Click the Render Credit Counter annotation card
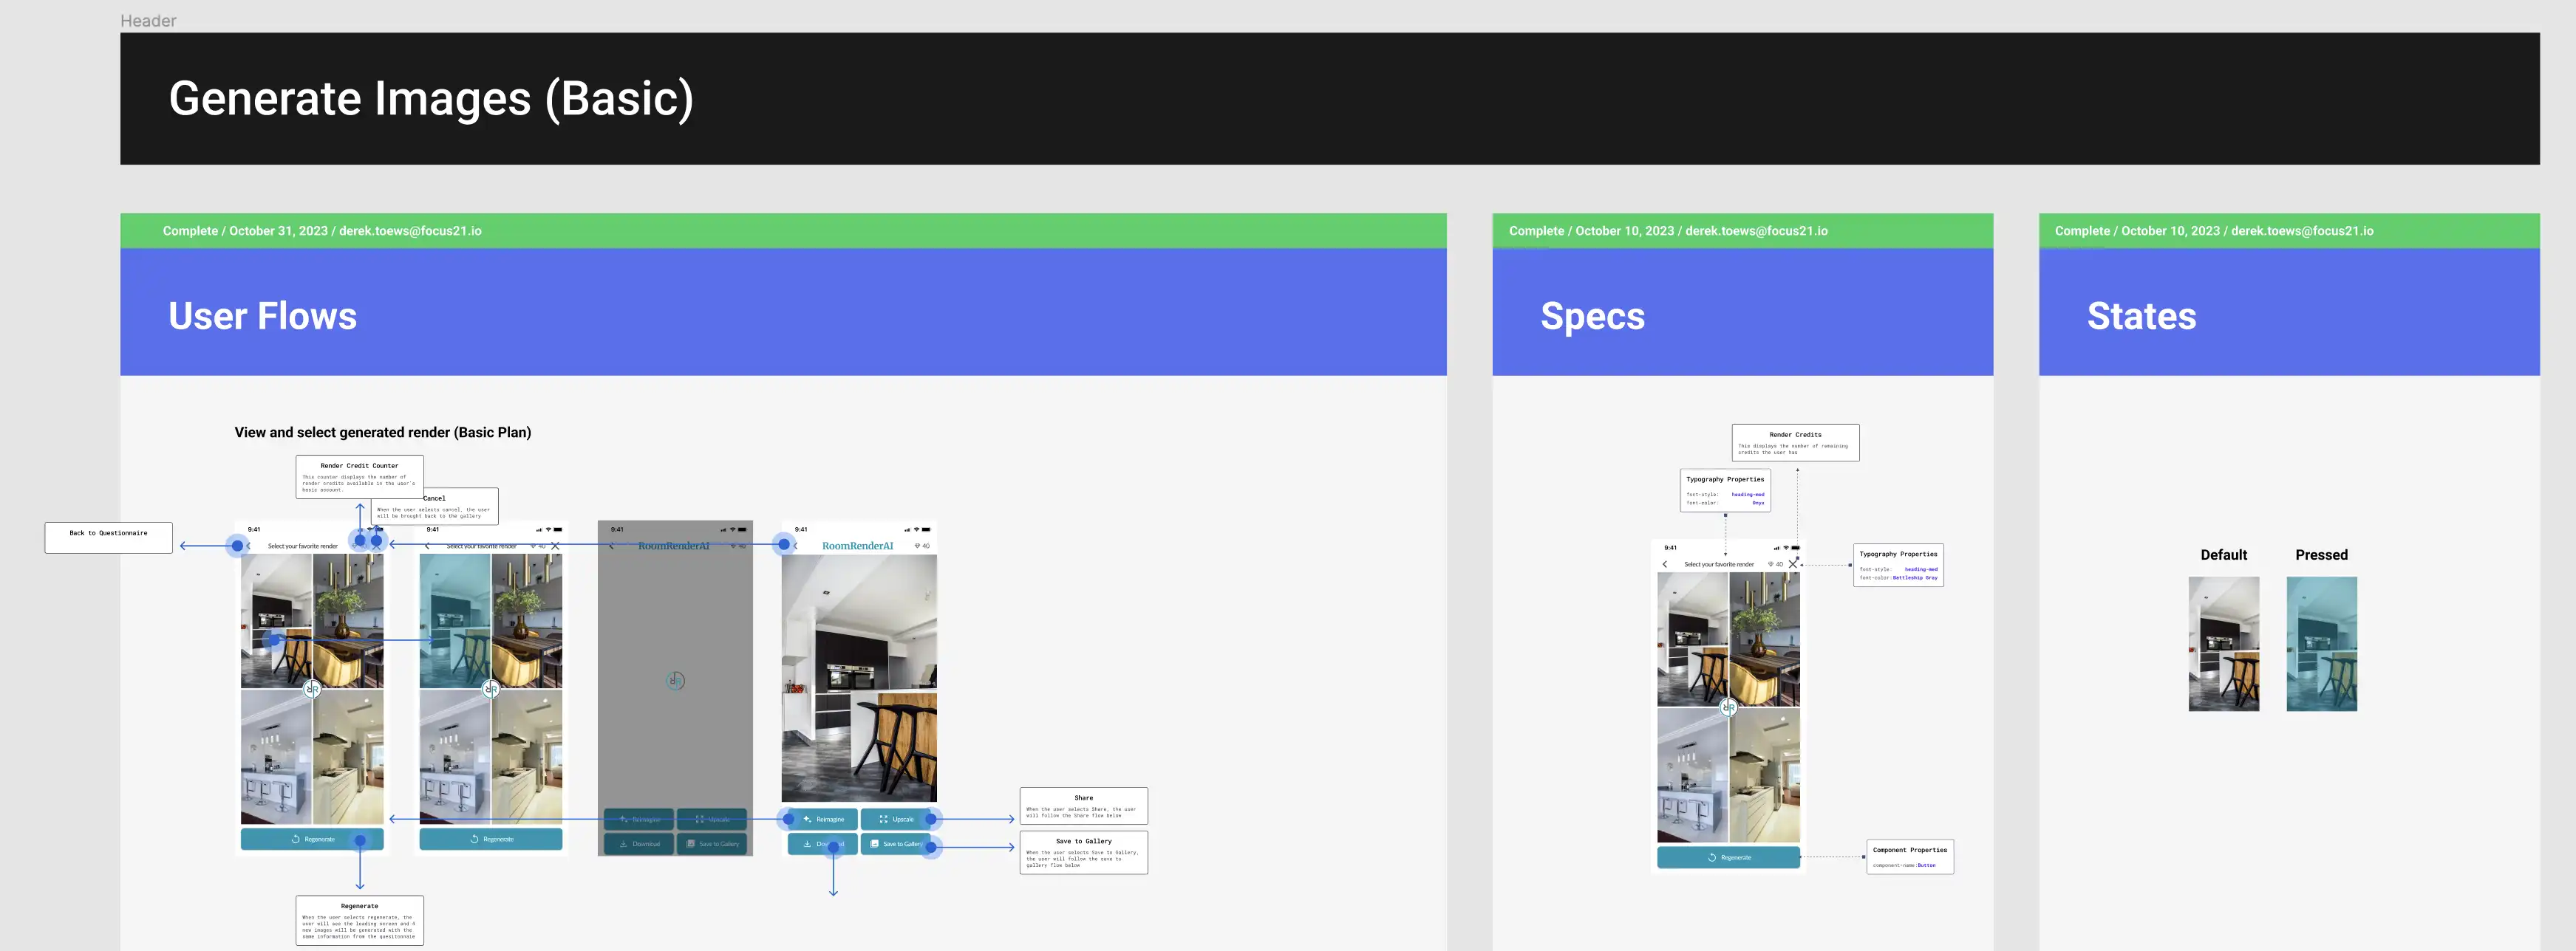Viewport: 2576px width, 951px height. tap(358, 476)
